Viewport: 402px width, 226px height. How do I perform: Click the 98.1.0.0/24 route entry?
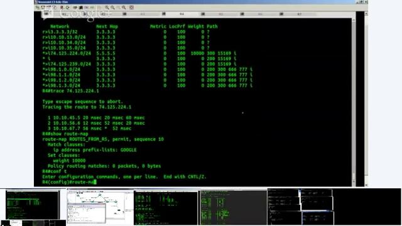pos(148,70)
